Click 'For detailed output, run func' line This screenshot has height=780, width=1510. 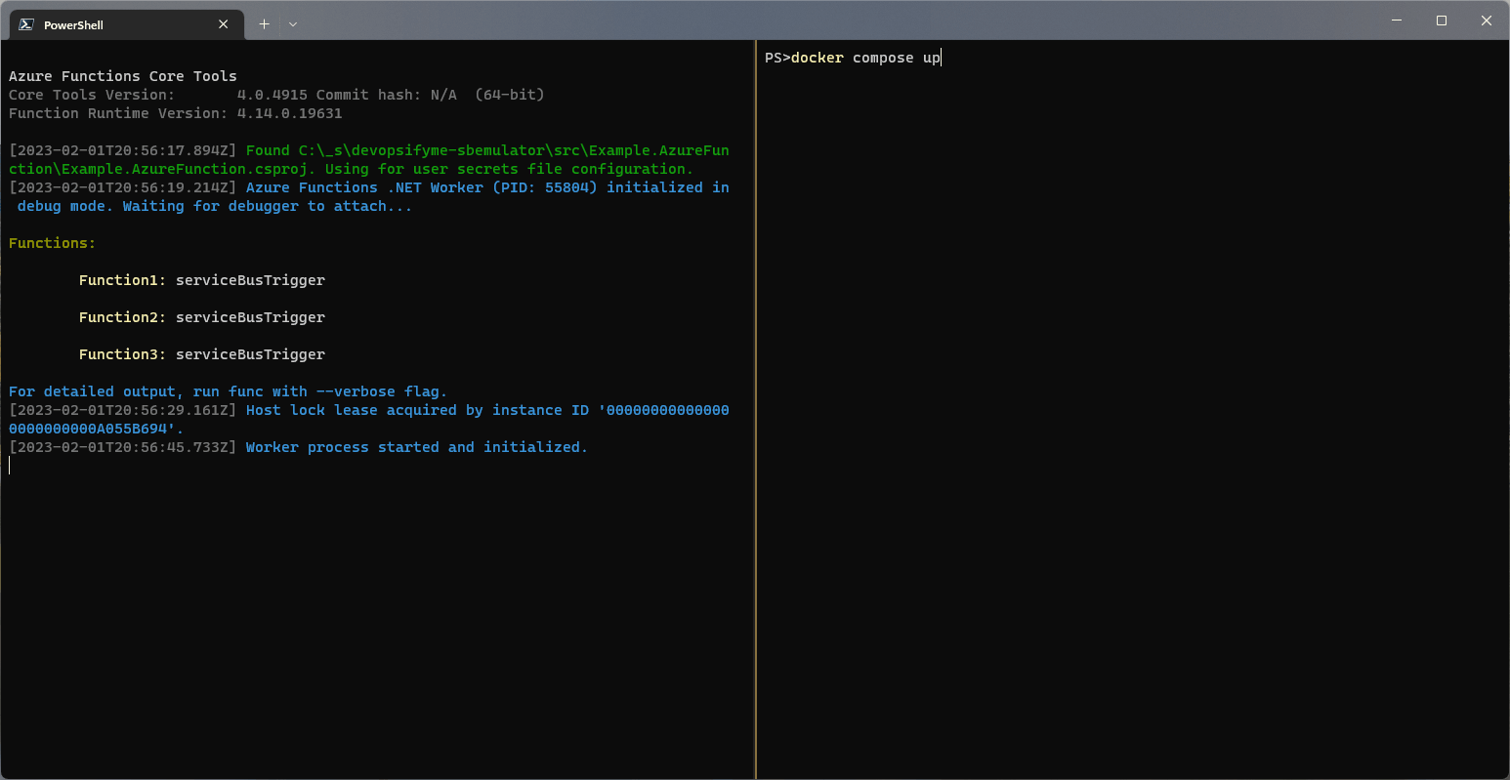[x=228, y=391]
